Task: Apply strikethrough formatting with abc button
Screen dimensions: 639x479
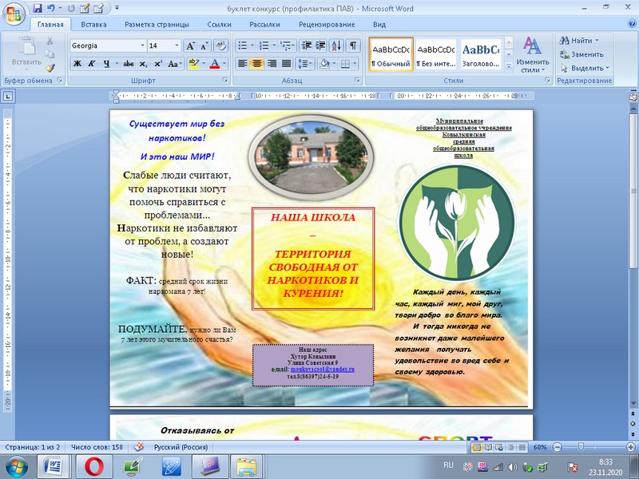Action: [x=128, y=63]
